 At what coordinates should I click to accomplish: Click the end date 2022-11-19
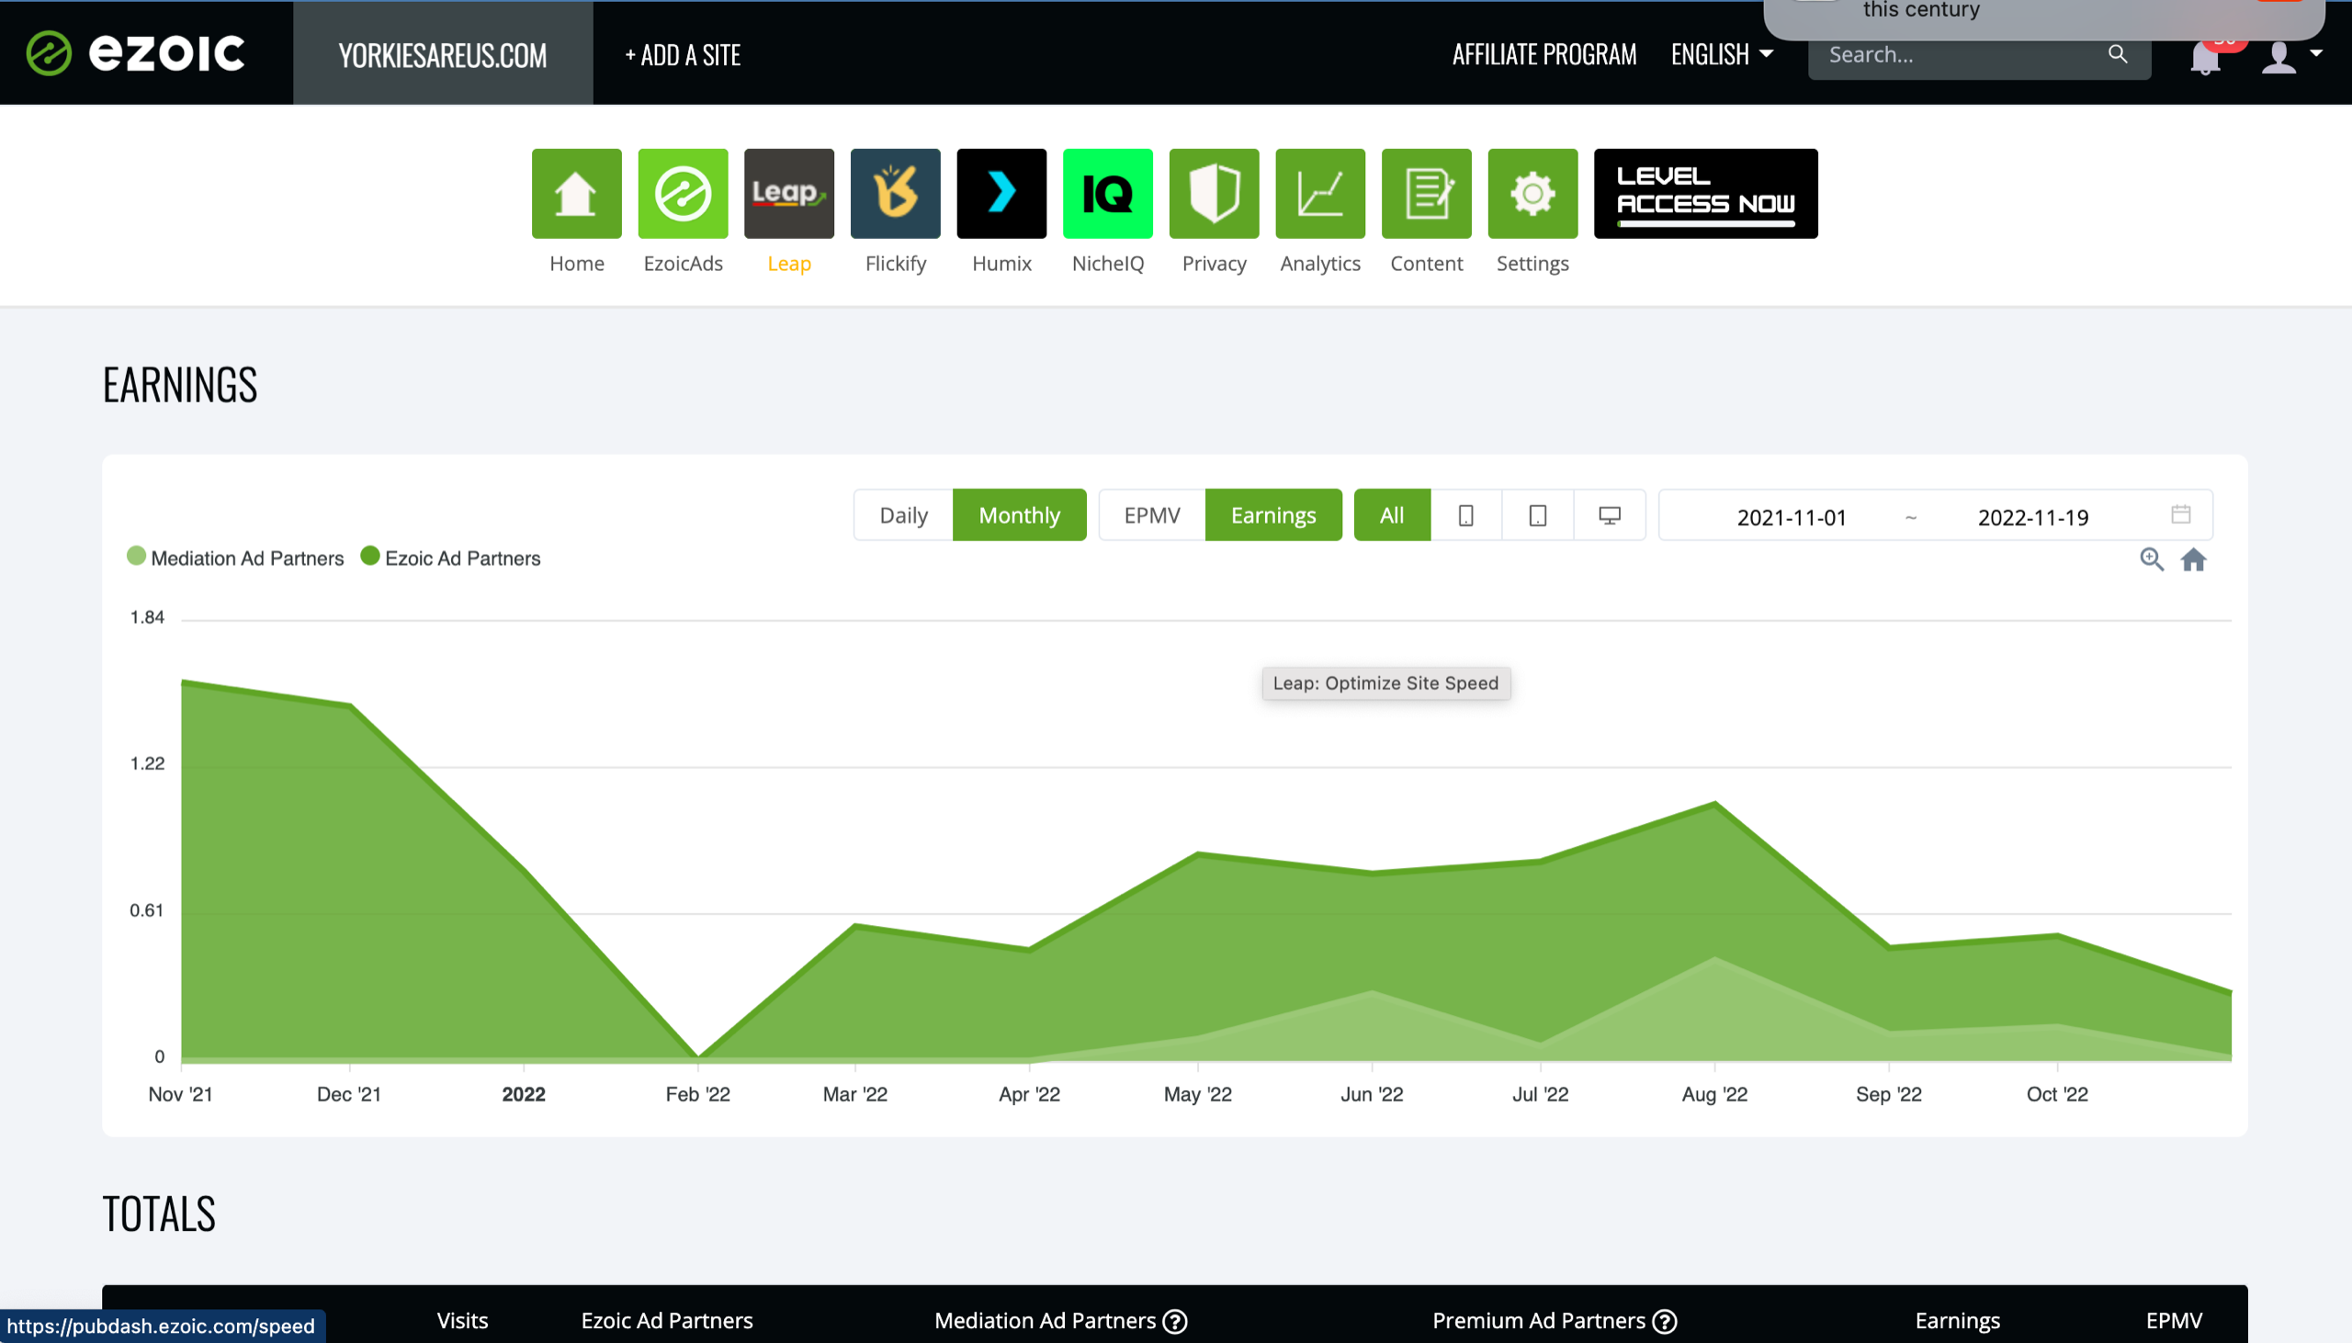coord(2033,516)
